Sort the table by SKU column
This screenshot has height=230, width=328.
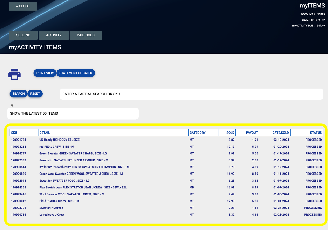(13, 133)
